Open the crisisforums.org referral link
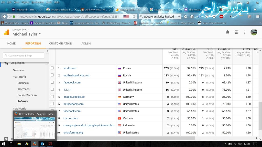Screen dimensions: 262x147 click(73, 133)
